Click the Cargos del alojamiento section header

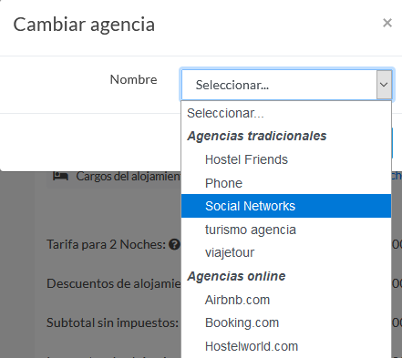pyautogui.click(x=129, y=176)
